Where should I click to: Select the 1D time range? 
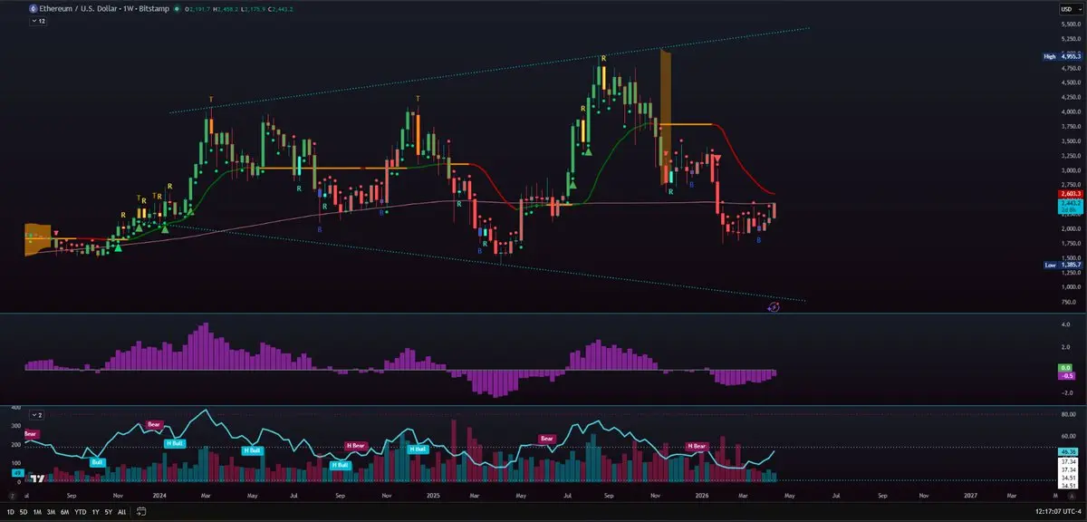10,512
